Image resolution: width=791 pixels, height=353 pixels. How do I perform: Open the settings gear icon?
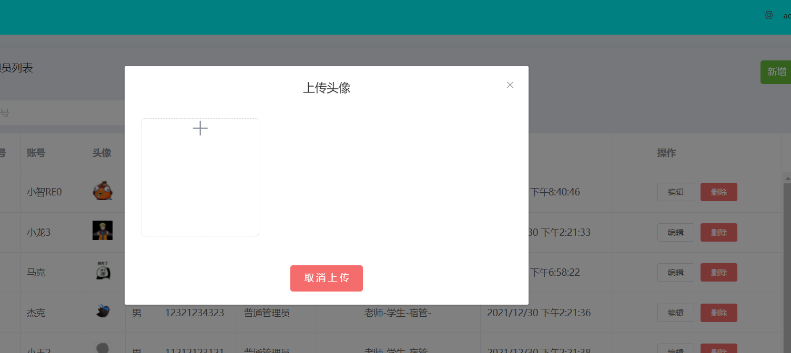(769, 15)
